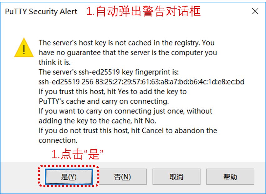Click the red 点击“是” annotation text
The height and width of the screenshot is (194, 266).
(77, 154)
